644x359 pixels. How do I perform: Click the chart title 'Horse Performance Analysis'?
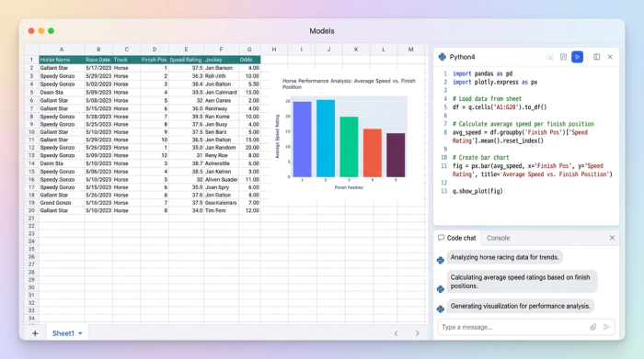pos(349,84)
